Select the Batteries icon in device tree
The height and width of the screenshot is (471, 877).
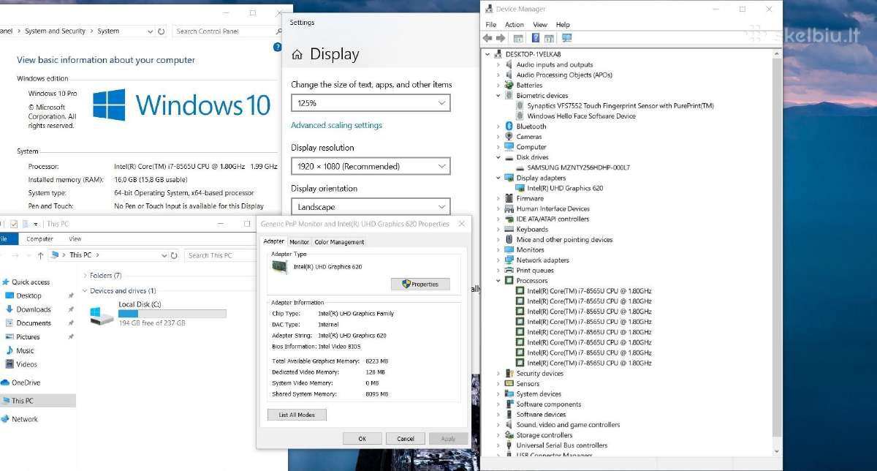(x=509, y=86)
